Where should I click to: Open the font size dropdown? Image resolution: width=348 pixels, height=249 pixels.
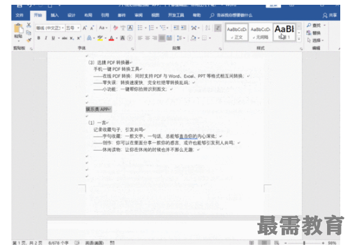(78, 28)
